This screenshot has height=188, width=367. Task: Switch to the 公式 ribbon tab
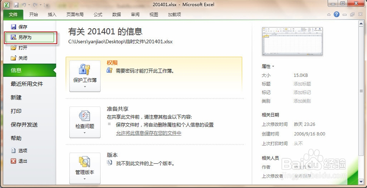point(98,15)
